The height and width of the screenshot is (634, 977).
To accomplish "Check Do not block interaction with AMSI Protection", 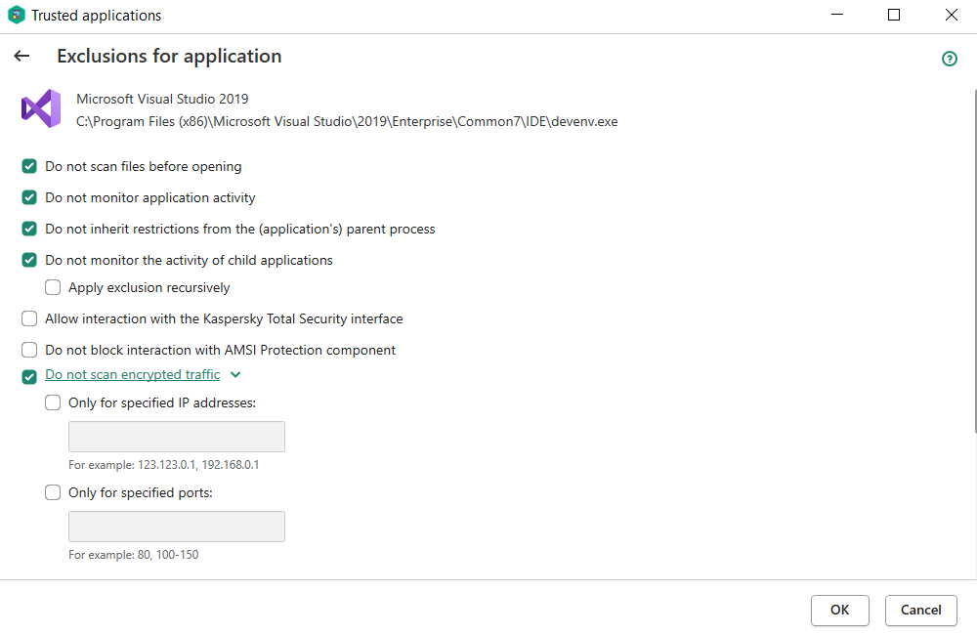I will pyautogui.click(x=29, y=351).
